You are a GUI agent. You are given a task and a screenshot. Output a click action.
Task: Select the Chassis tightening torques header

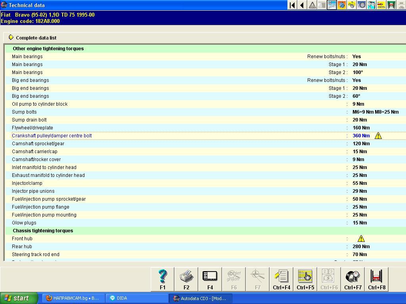click(43, 231)
